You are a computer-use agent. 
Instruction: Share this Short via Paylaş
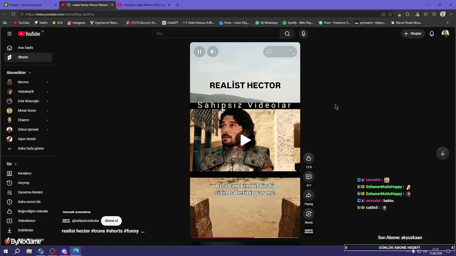click(309, 196)
